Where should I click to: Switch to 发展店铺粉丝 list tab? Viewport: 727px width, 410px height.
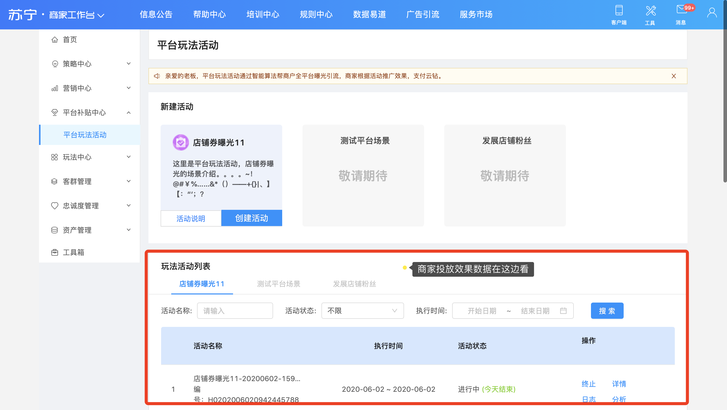pos(354,284)
